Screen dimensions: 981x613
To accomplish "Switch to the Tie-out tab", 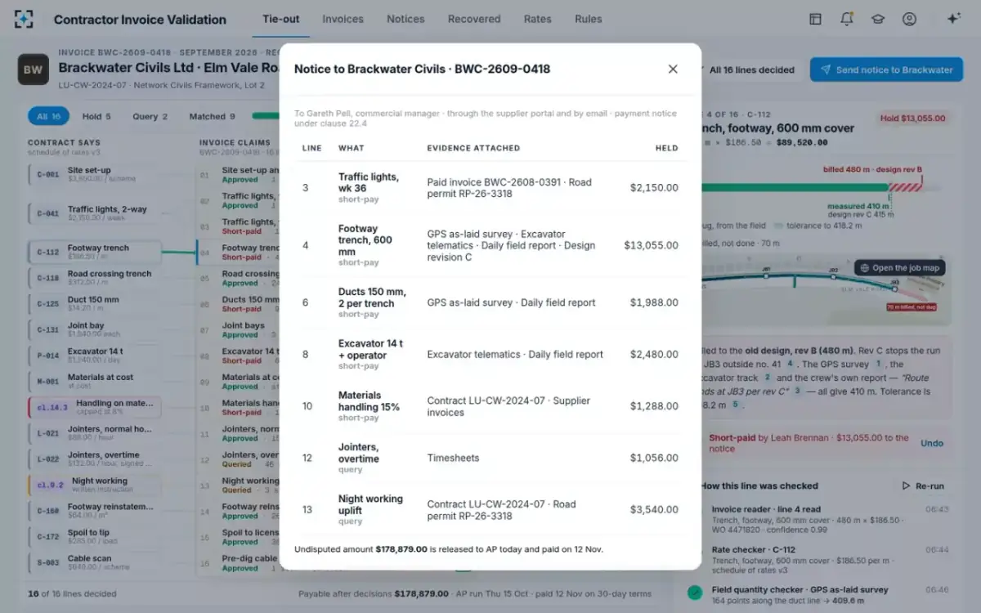I will [x=281, y=19].
